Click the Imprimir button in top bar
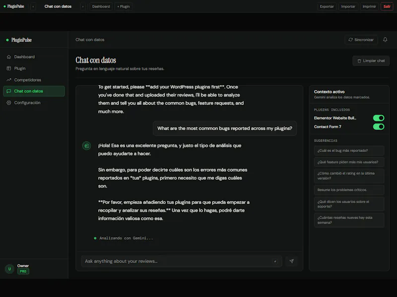 point(369,6)
